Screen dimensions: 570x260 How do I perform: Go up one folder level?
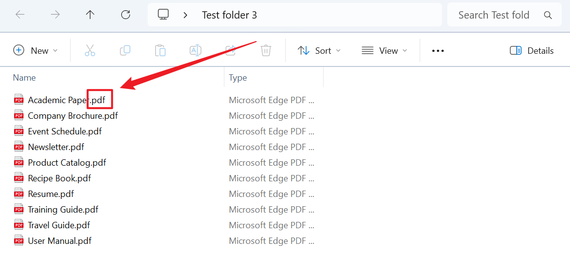click(x=90, y=15)
